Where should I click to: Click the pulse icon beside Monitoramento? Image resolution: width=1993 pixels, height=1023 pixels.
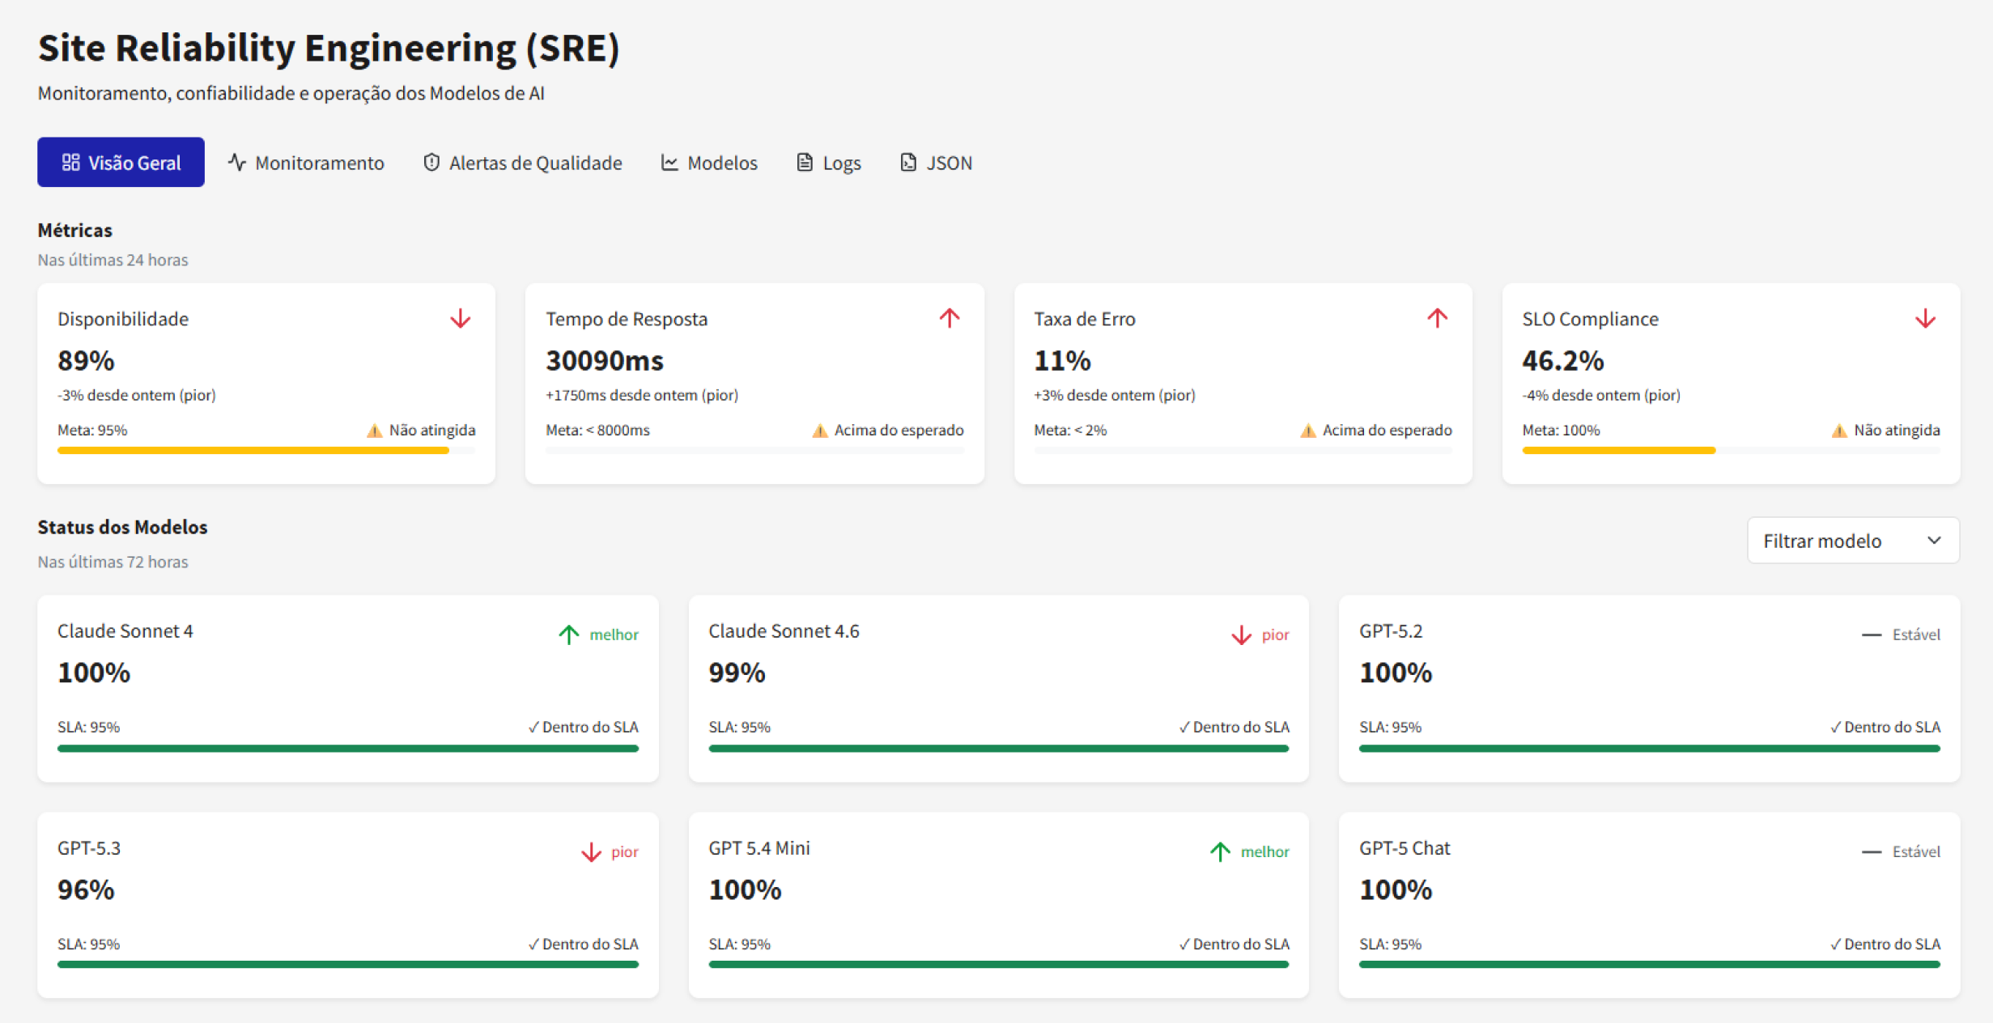[237, 162]
